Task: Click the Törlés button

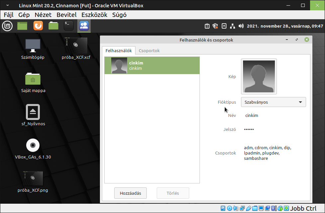Action: [x=173, y=193]
